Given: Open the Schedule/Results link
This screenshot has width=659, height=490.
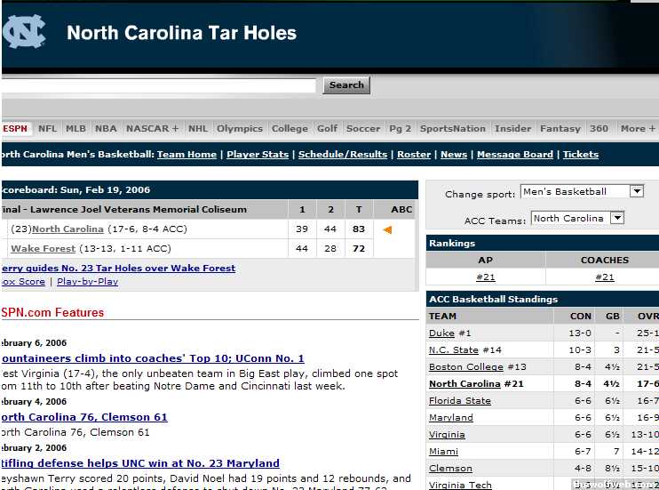Looking at the screenshot, I should click(x=343, y=154).
